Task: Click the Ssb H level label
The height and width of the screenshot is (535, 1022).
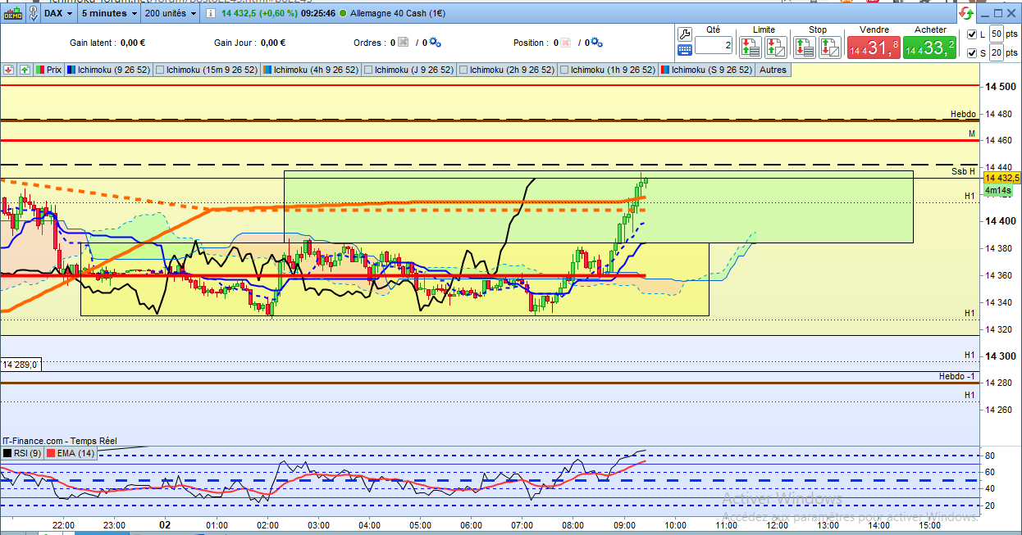Action: point(964,171)
